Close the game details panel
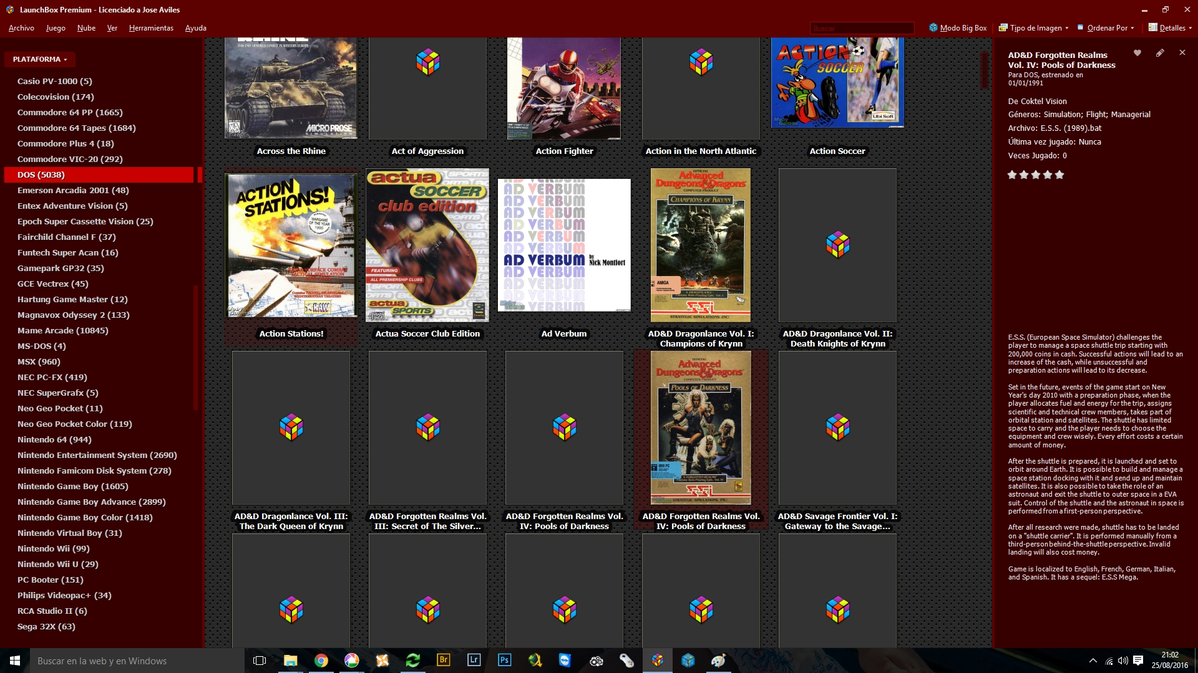 pos(1182,53)
